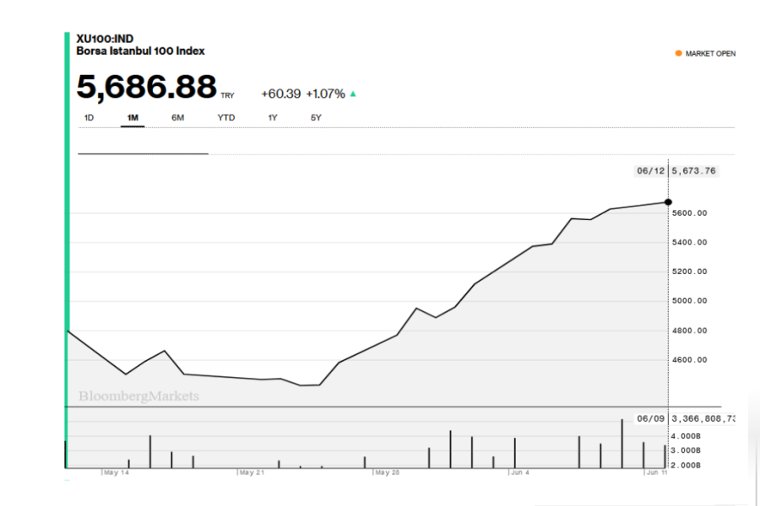Switch chart to YTD range

click(x=226, y=118)
